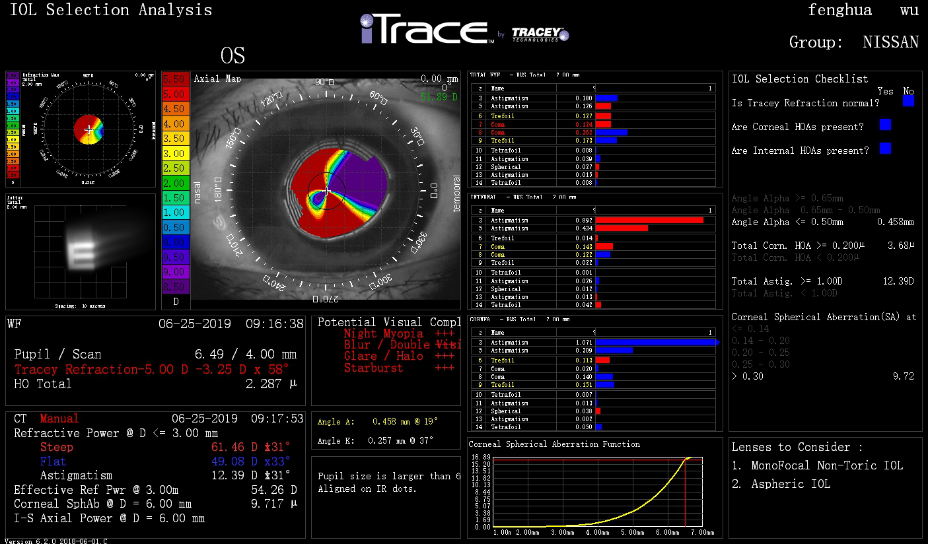928x544 pixels.
Task: Click Total Corn. HOA >= 0.200µ line
Action: (822, 246)
